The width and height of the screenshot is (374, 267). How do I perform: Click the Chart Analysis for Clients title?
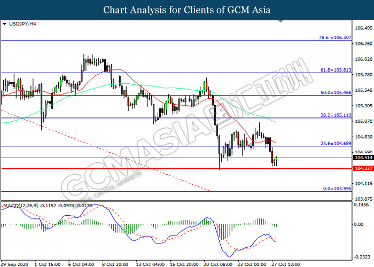tap(187, 10)
